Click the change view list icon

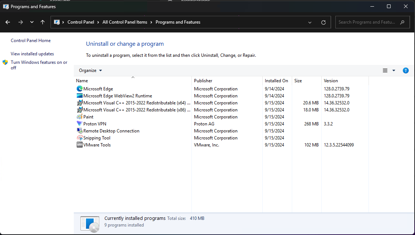(385, 70)
